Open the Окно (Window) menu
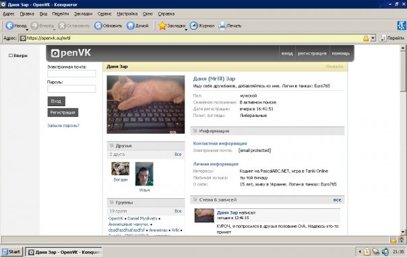 tap(148, 13)
